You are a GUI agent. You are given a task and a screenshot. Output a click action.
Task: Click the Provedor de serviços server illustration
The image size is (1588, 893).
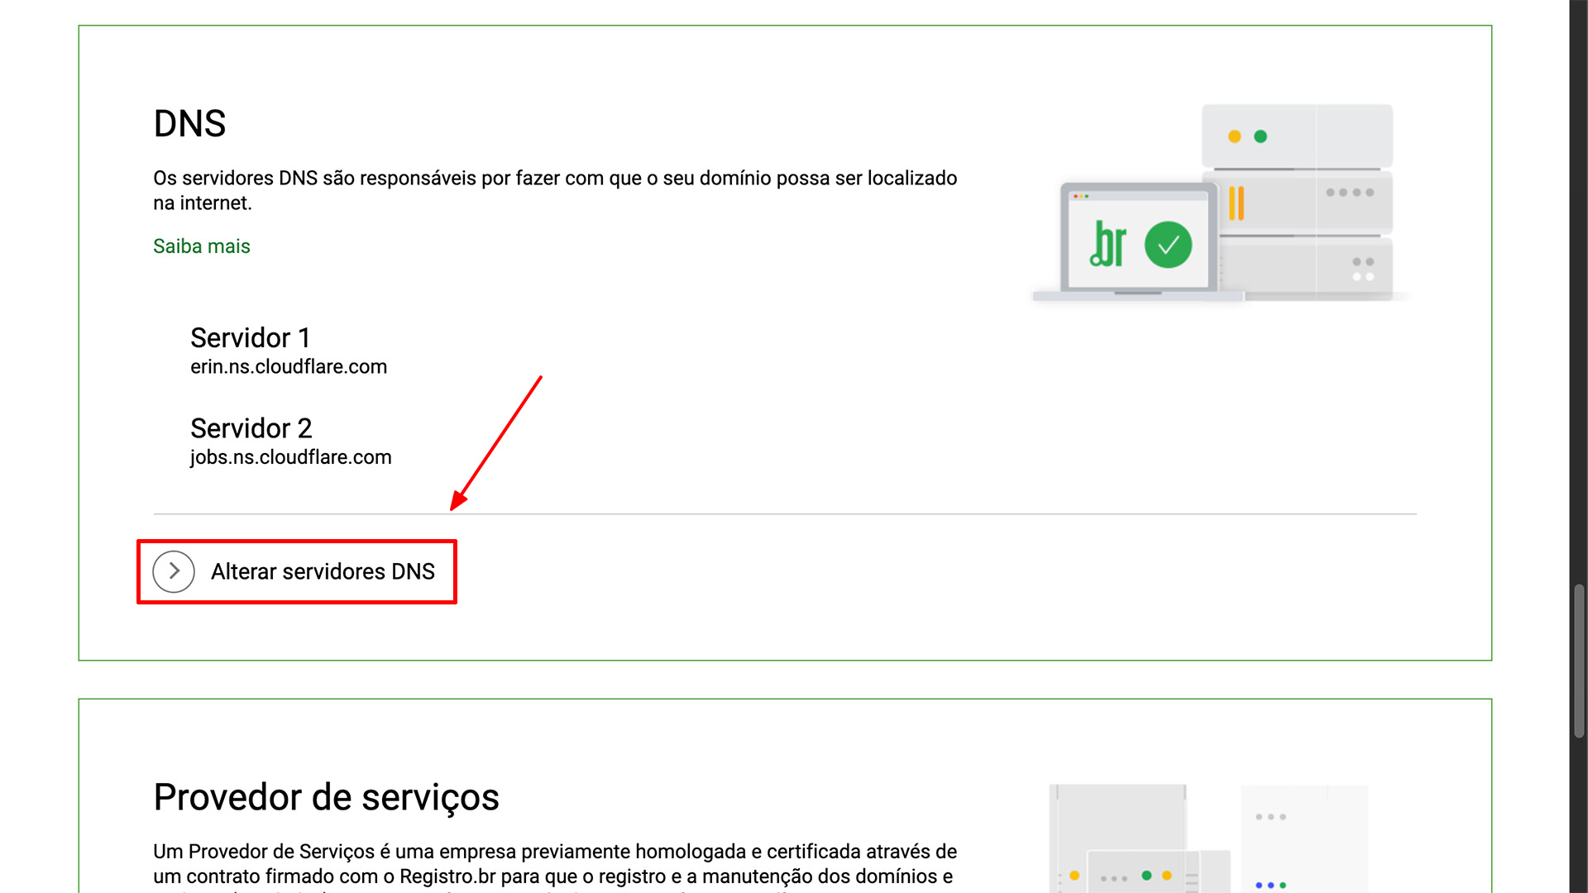pos(1208,838)
